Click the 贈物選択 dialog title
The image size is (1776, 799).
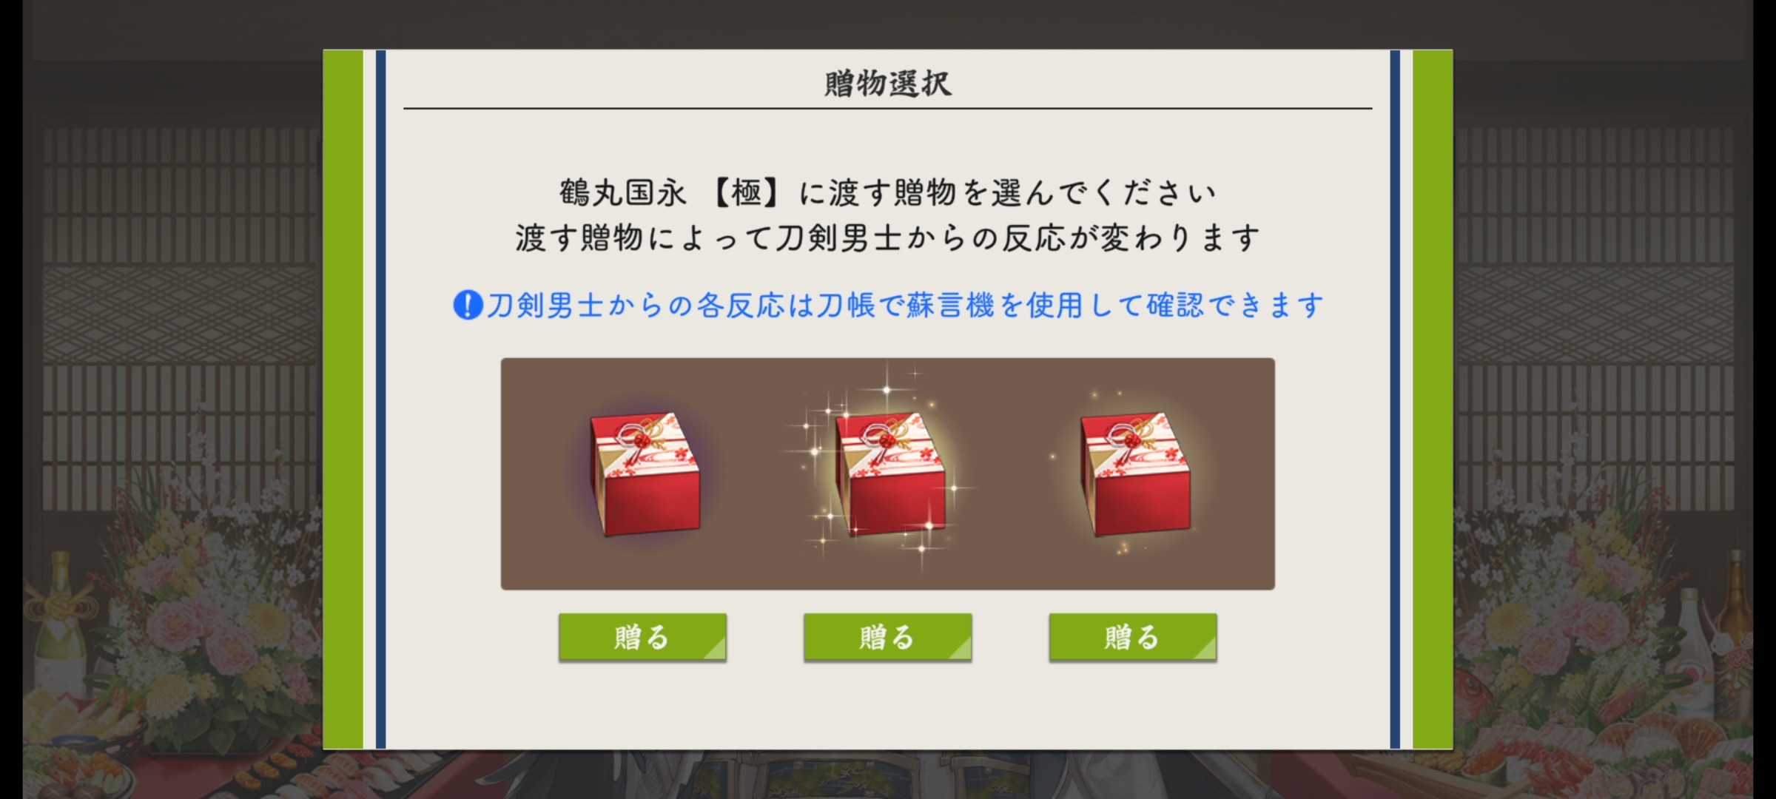click(888, 84)
